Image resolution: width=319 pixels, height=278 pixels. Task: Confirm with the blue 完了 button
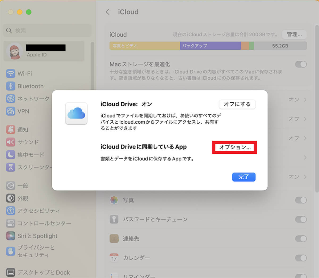pyautogui.click(x=244, y=177)
